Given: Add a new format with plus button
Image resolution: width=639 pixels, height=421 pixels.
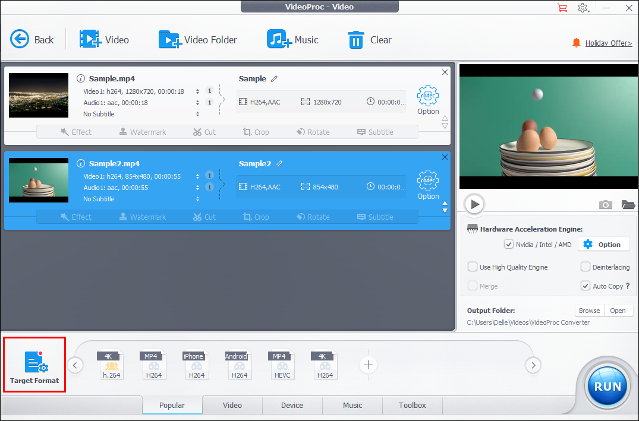Looking at the screenshot, I should click(368, 365).
